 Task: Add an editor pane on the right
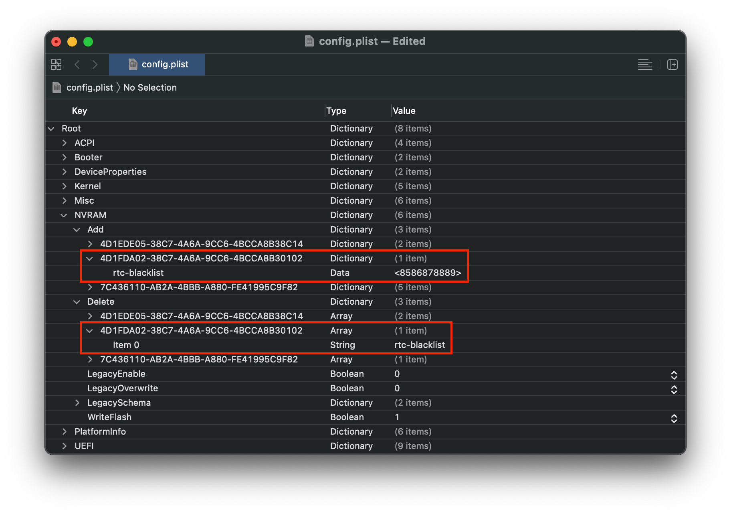click(x=672, y=65)
